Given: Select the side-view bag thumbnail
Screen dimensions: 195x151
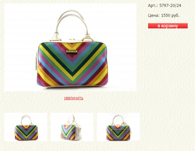Looking at the screenshot, I should coord(72,127).
